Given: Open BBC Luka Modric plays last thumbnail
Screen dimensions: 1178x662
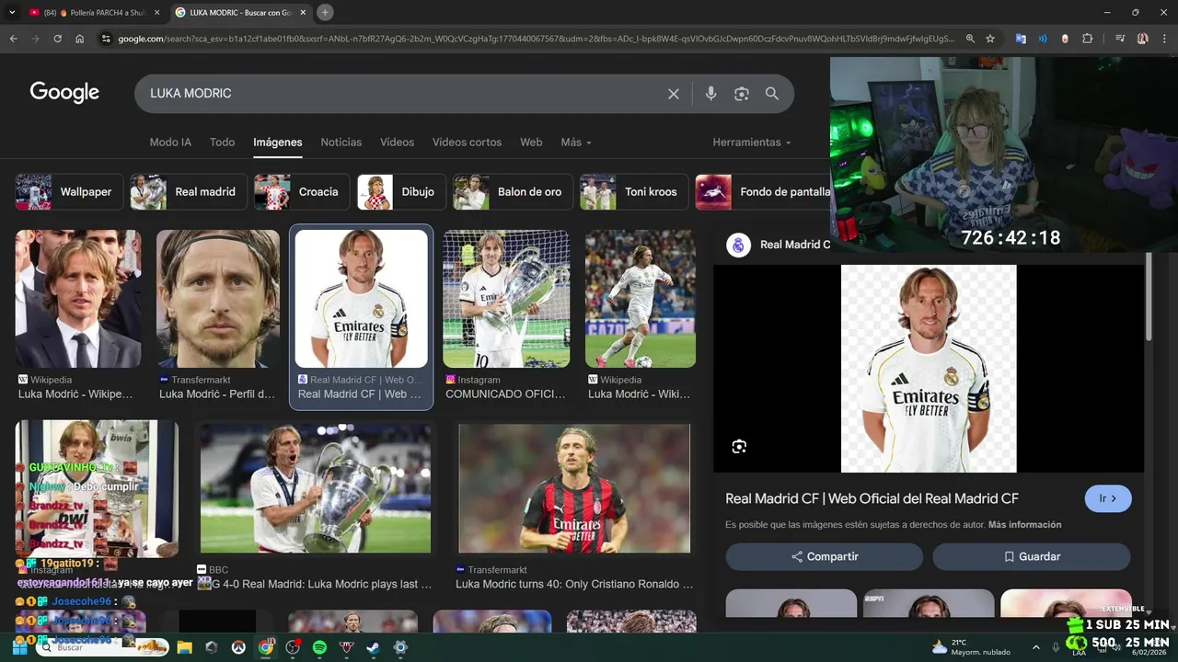Looking at the screenshot, I should point(316,488).
